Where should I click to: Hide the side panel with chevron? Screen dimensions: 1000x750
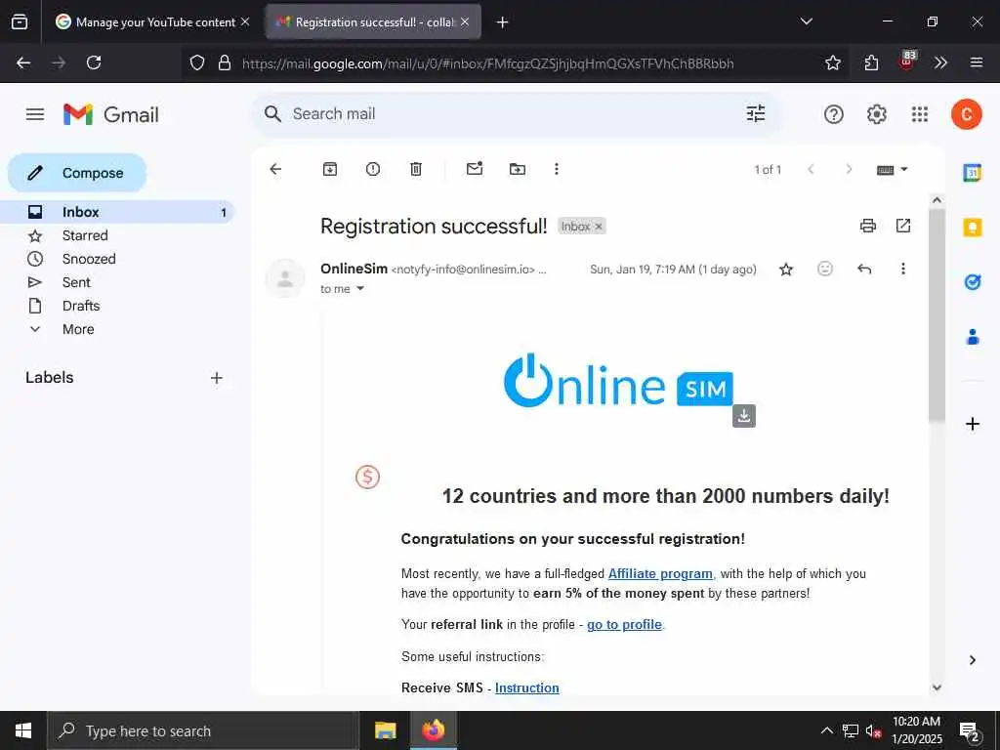972,660
